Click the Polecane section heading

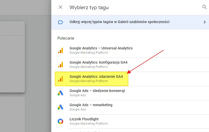click(x=66, y=38)
